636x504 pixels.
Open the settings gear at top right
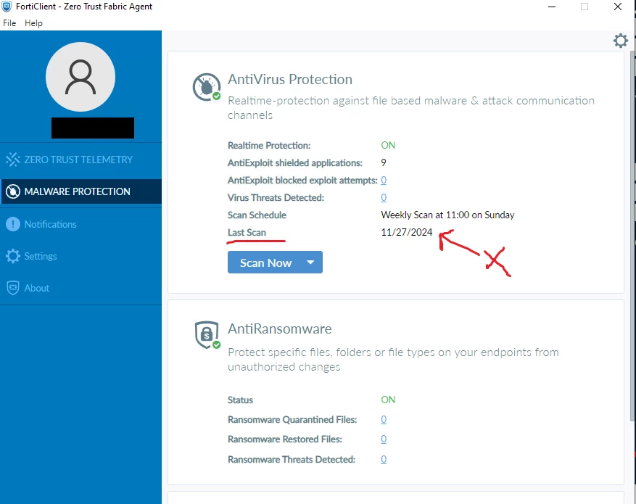click(x=620, y=41)
